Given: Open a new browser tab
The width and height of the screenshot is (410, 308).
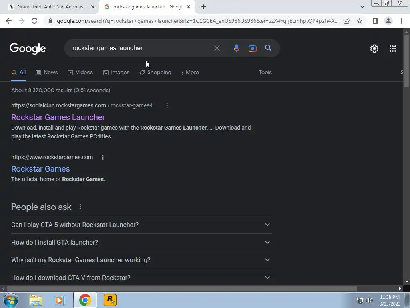Looking at the screenshot, I should pos(204,7).
